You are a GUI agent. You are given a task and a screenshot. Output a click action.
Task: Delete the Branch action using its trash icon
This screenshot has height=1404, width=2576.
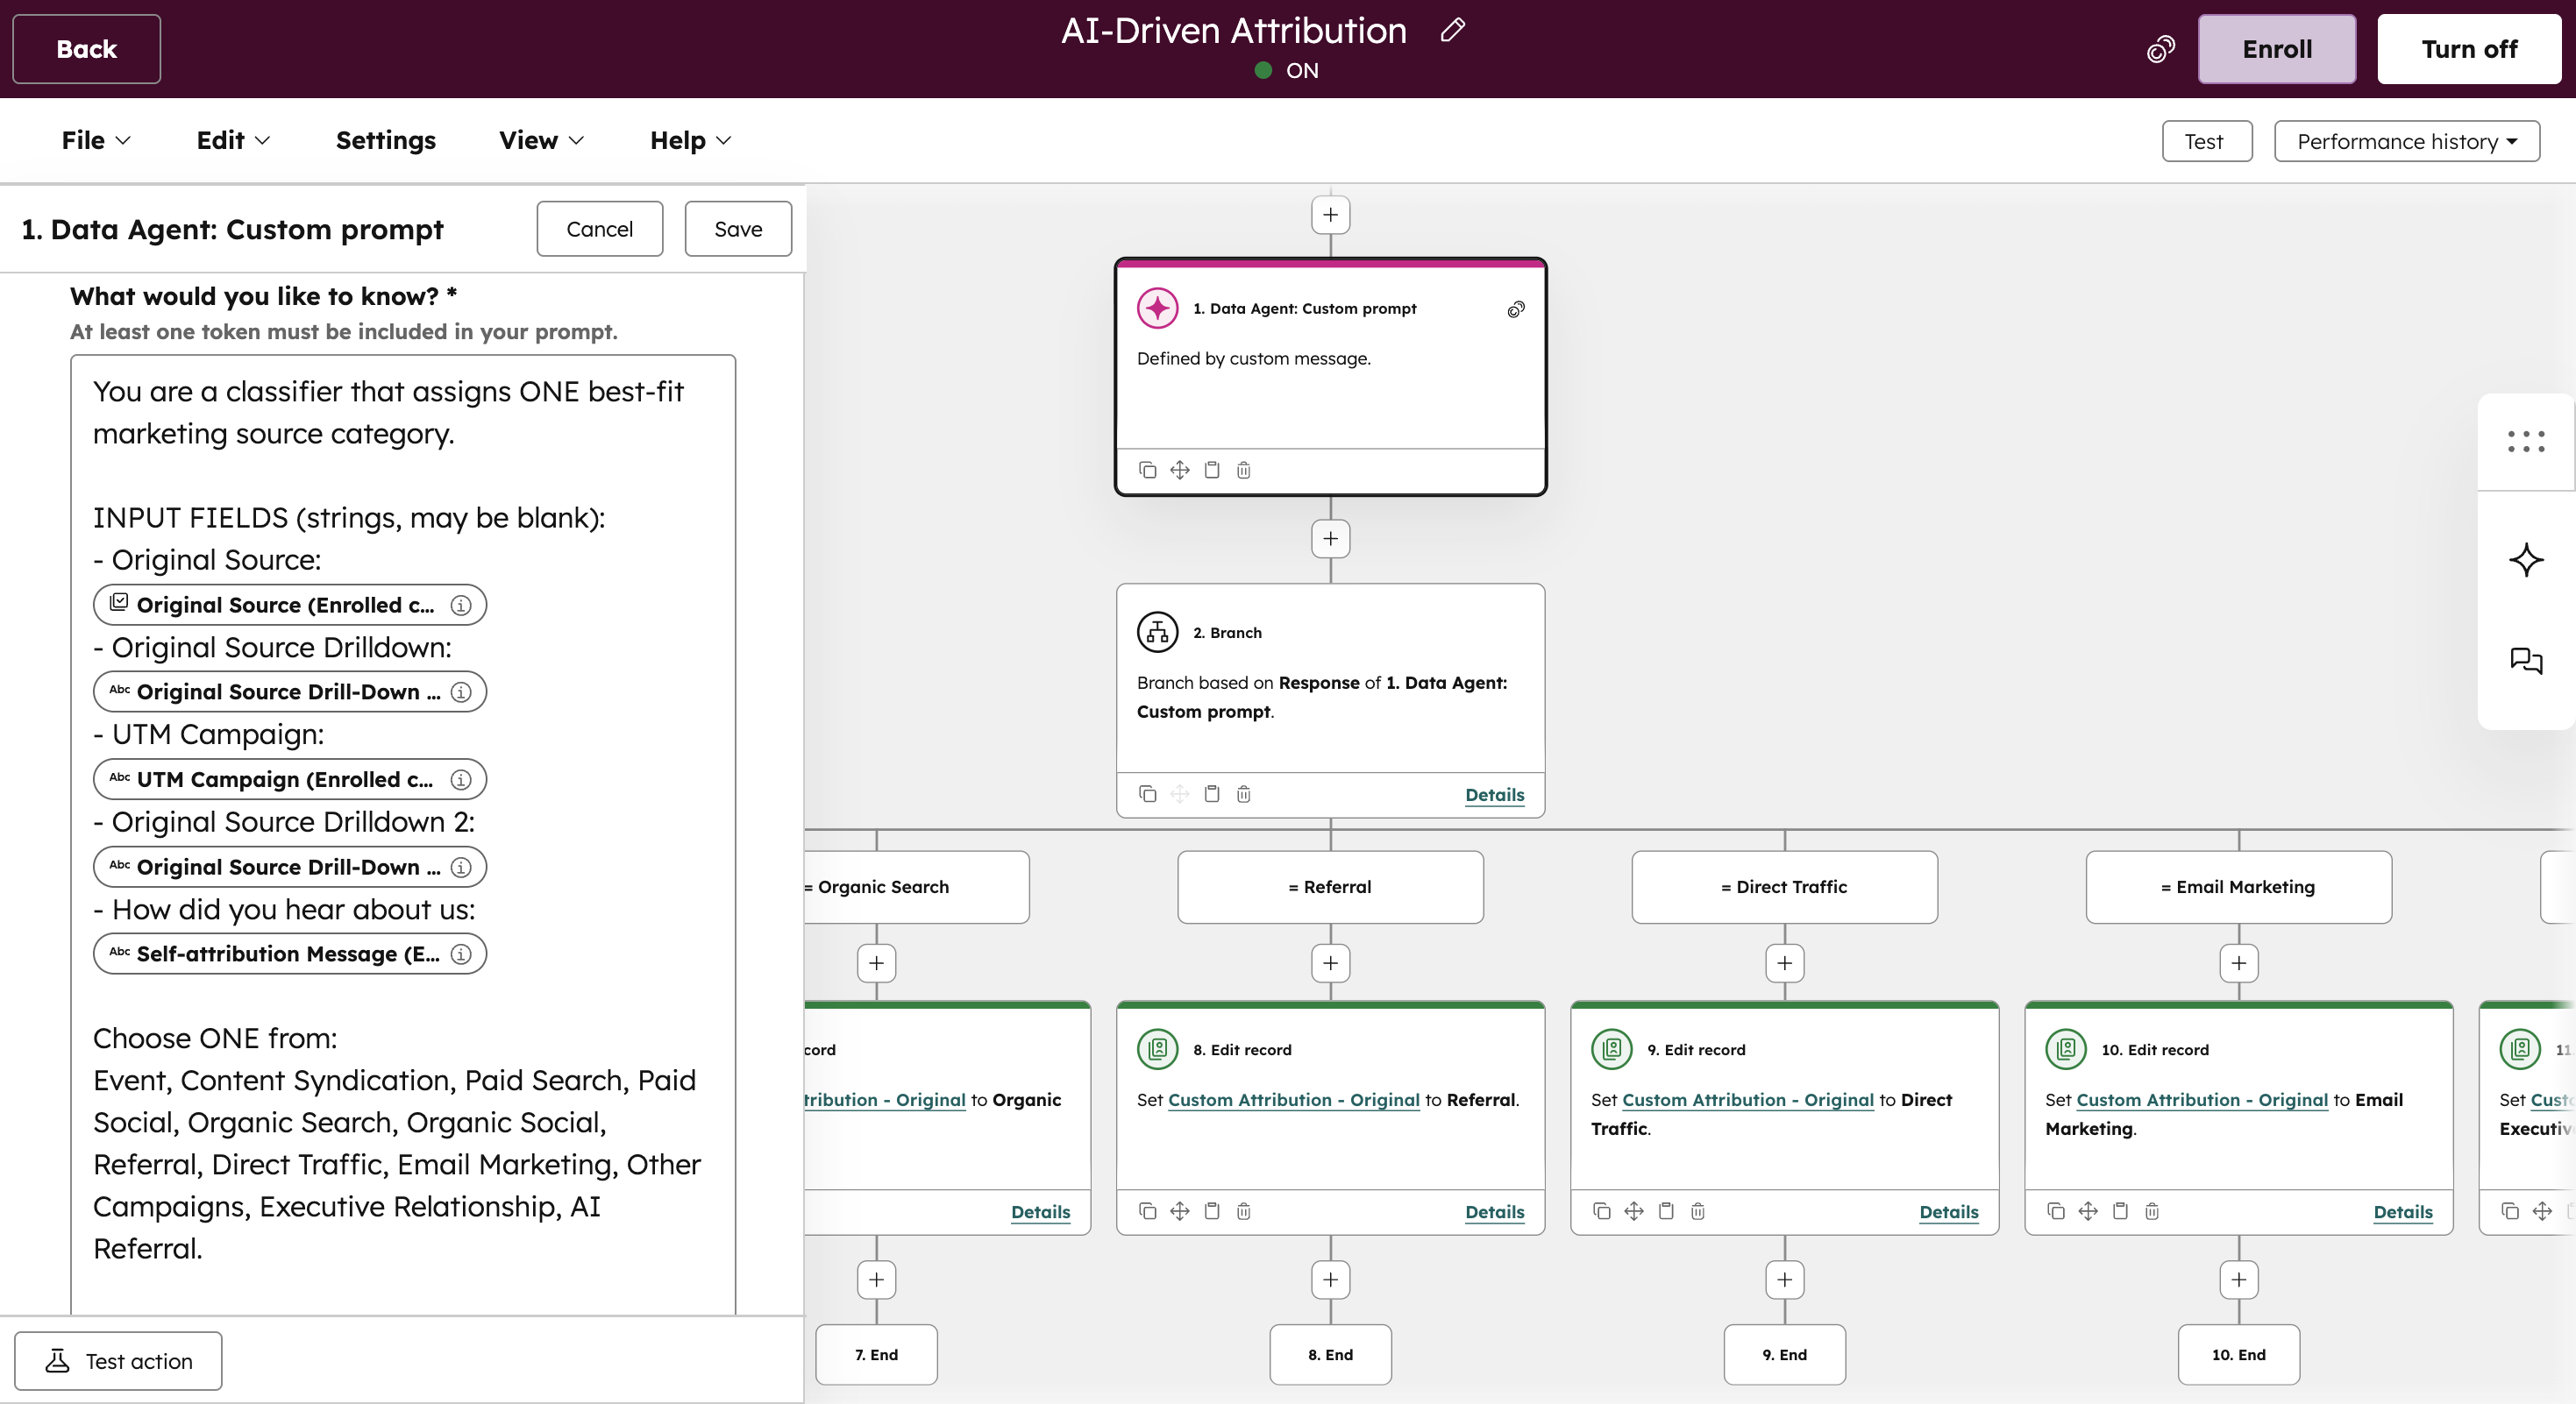coord(1243,793)
